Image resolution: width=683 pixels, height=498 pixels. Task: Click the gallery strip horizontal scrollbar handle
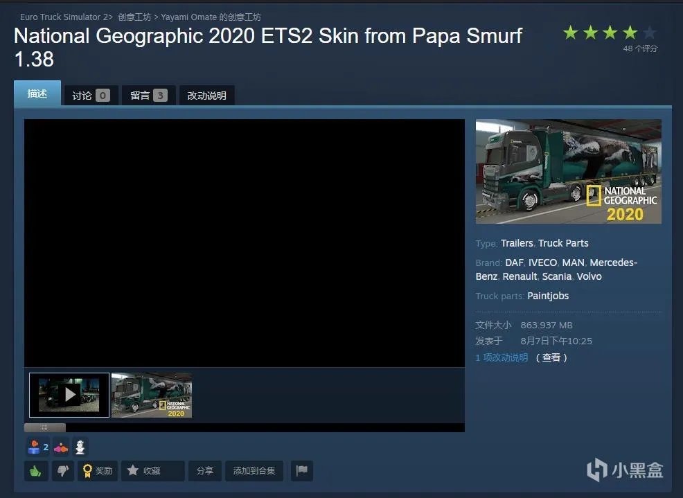(45, 427)
